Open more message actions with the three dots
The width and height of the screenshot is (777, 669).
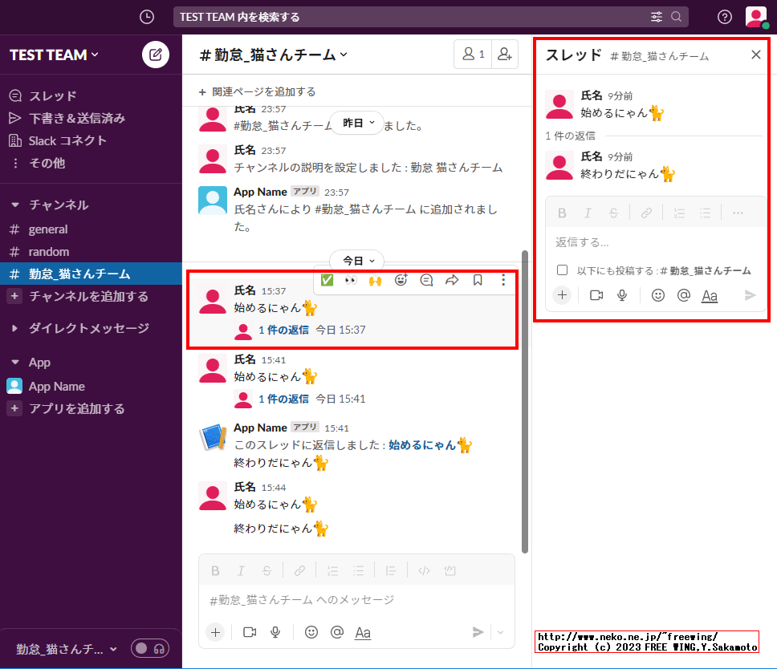(503, 280)
